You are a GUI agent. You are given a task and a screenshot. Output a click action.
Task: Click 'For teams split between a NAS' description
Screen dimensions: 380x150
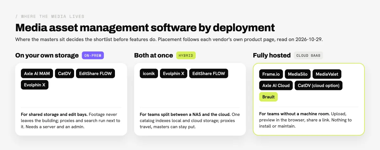coord(190,121)
